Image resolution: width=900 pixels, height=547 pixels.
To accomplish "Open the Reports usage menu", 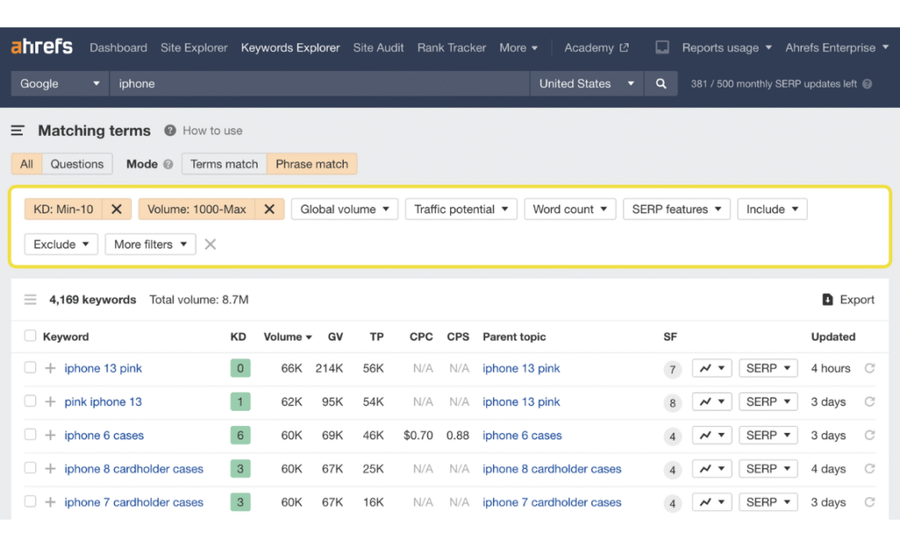I will (x=727, y=47).
